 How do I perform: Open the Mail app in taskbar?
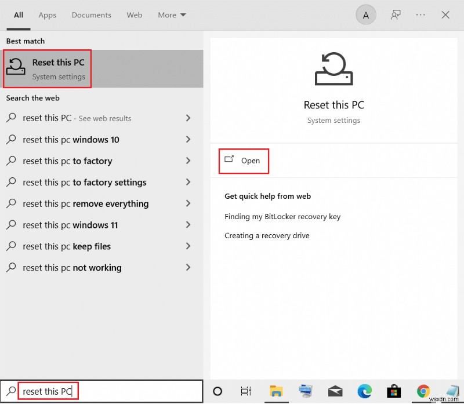point(336,391)
